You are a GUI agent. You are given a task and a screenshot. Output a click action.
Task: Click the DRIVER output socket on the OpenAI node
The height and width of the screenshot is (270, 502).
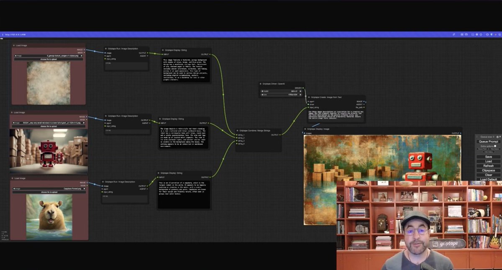304,88
